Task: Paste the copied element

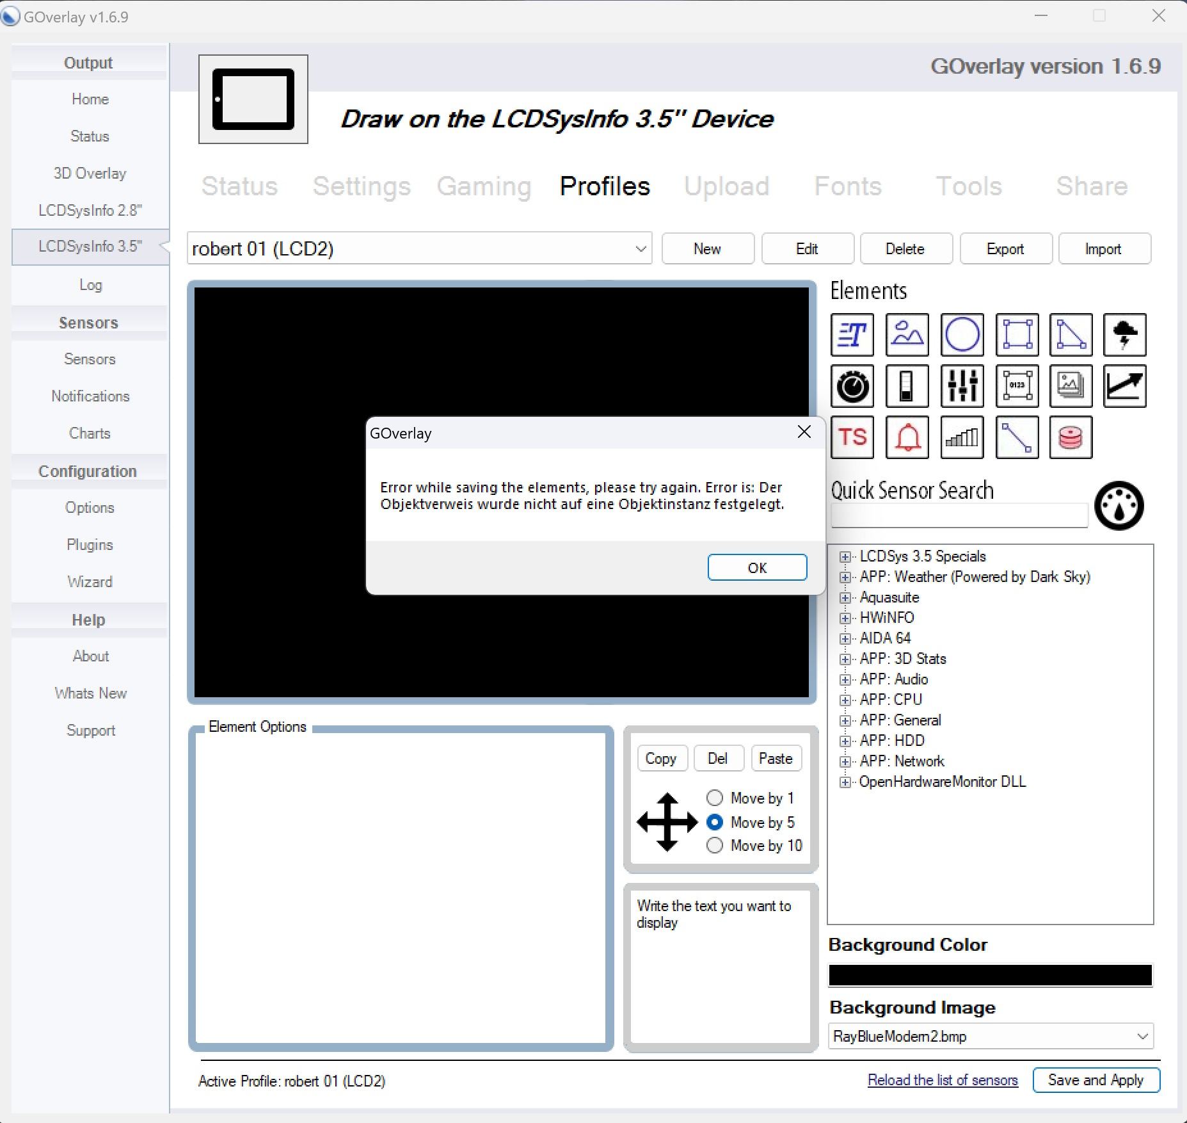Action: [x=776, y=759]
